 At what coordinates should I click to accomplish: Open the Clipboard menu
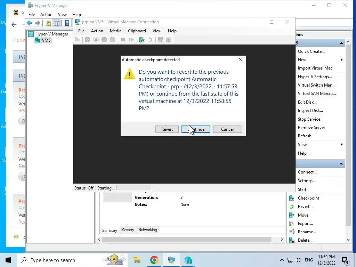[137, 31]
